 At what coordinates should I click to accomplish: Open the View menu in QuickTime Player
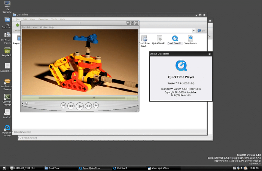(x=35, y=27)
